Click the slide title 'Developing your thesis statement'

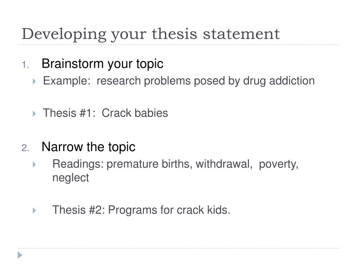(151, 35)
